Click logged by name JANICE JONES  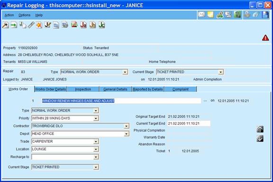[55, 79]
